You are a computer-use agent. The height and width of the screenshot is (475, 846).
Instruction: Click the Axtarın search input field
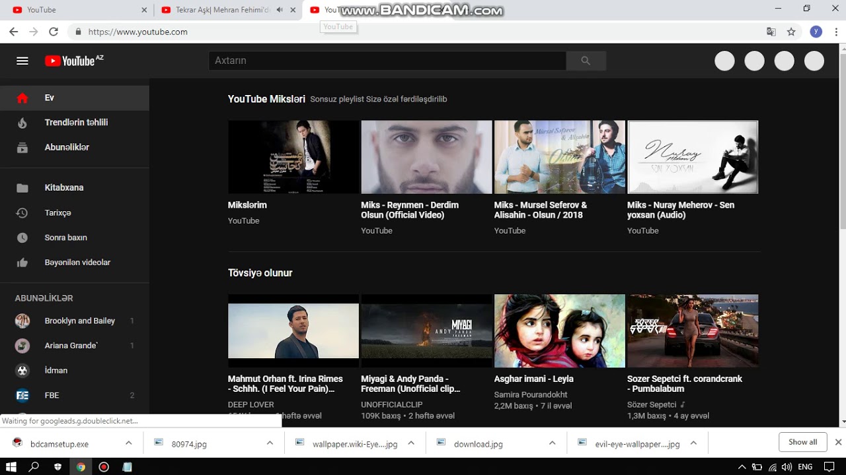387,61
